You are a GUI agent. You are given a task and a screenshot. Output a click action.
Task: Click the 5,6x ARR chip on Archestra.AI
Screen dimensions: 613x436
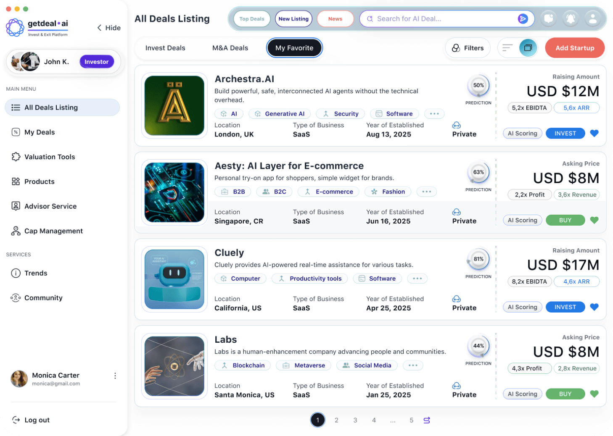click(x=576, y=108)
